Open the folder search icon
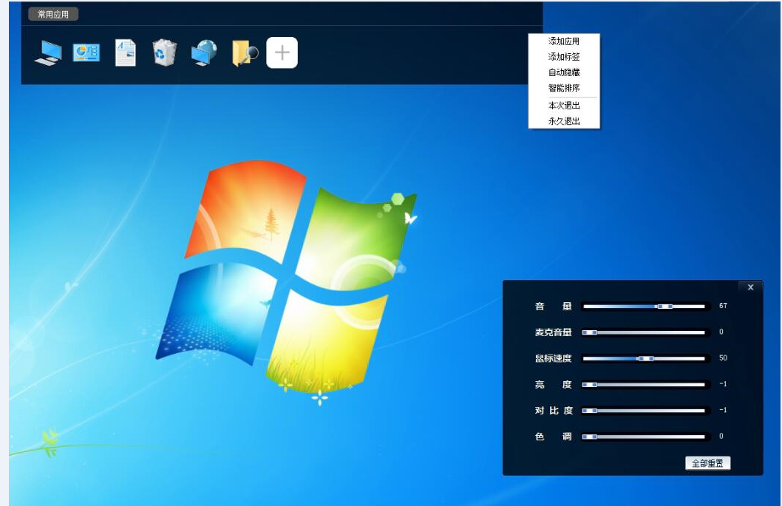 click(x=245, y=53)
